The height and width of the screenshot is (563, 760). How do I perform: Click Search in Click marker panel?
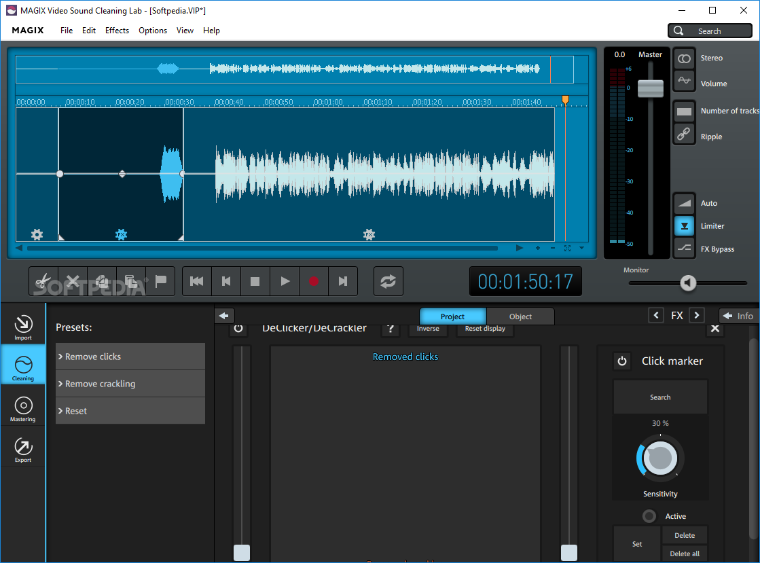(x=660, y=397)
